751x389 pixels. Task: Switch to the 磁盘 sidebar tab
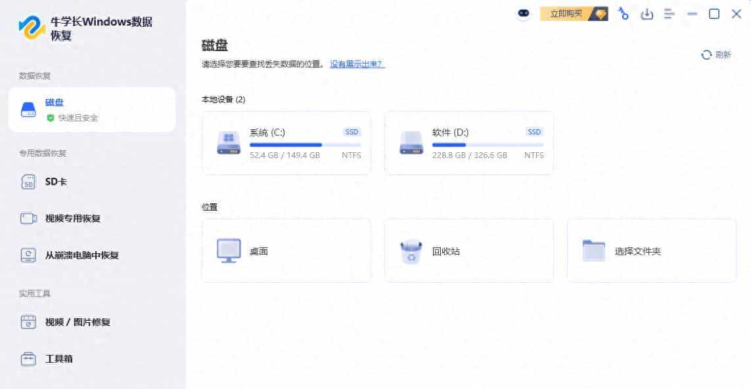[92, 110]
